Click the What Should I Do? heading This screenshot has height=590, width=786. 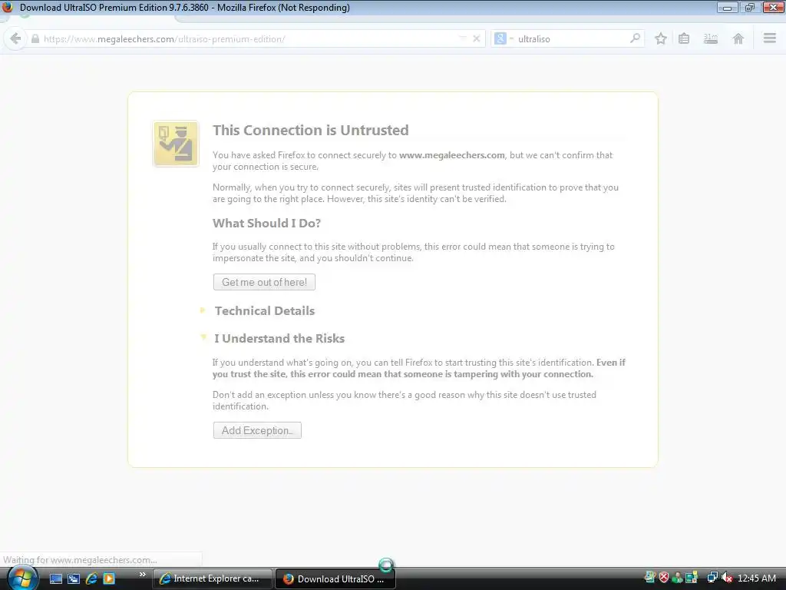[266, 224]
